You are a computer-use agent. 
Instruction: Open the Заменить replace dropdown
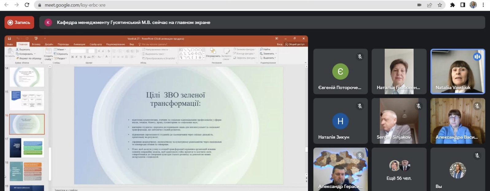tap(268, 54)
